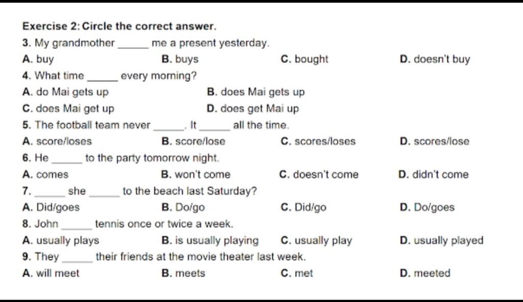
Task: Select D. meeted option
Action: point(424,273)
